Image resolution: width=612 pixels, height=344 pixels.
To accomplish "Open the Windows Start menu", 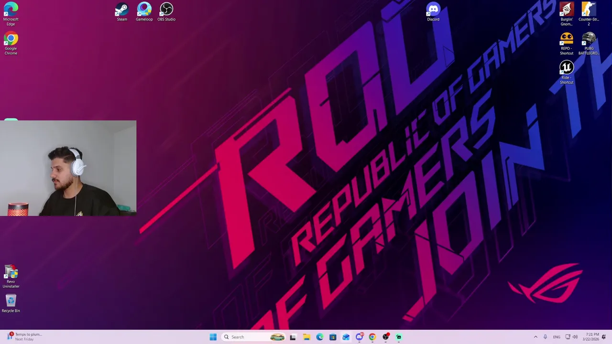I will pyautogui.click(x=213, y=337).
